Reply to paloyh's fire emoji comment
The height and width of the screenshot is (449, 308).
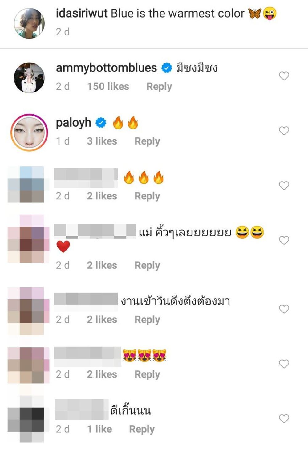click(147, 141)
